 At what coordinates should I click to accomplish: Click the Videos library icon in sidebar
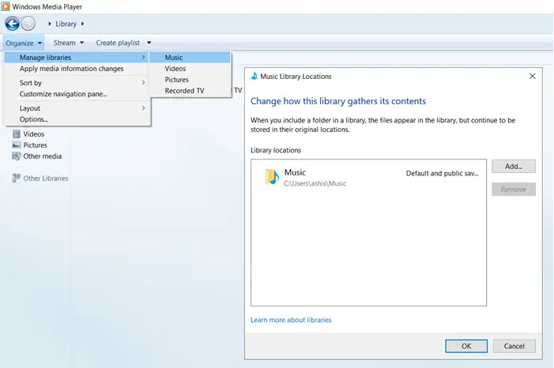17,133
